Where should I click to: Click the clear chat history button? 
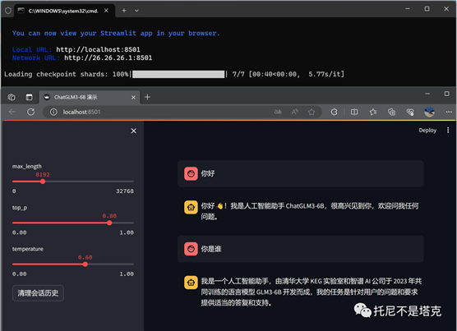coord(38,293)
